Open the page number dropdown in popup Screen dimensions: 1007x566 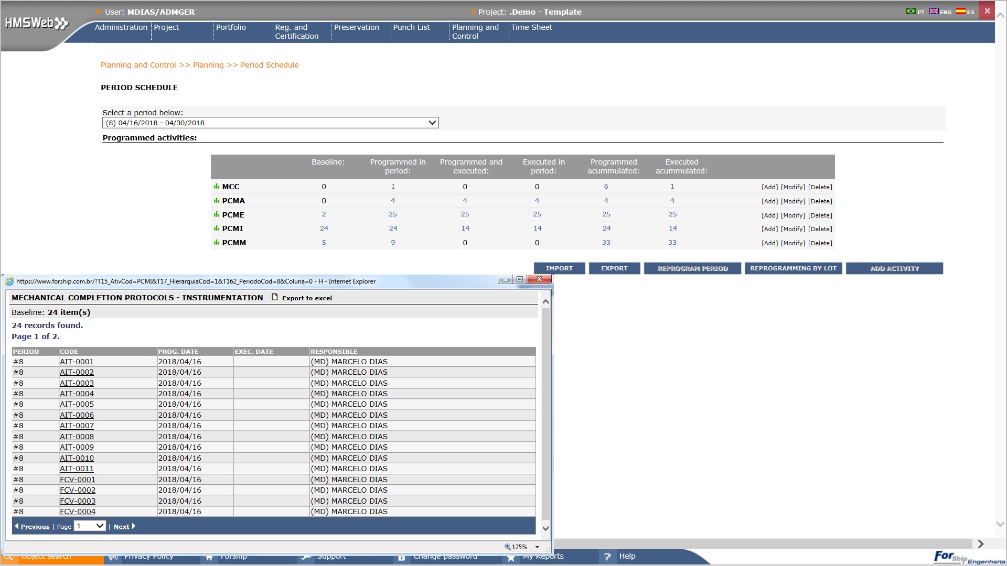tap(90, 526)
